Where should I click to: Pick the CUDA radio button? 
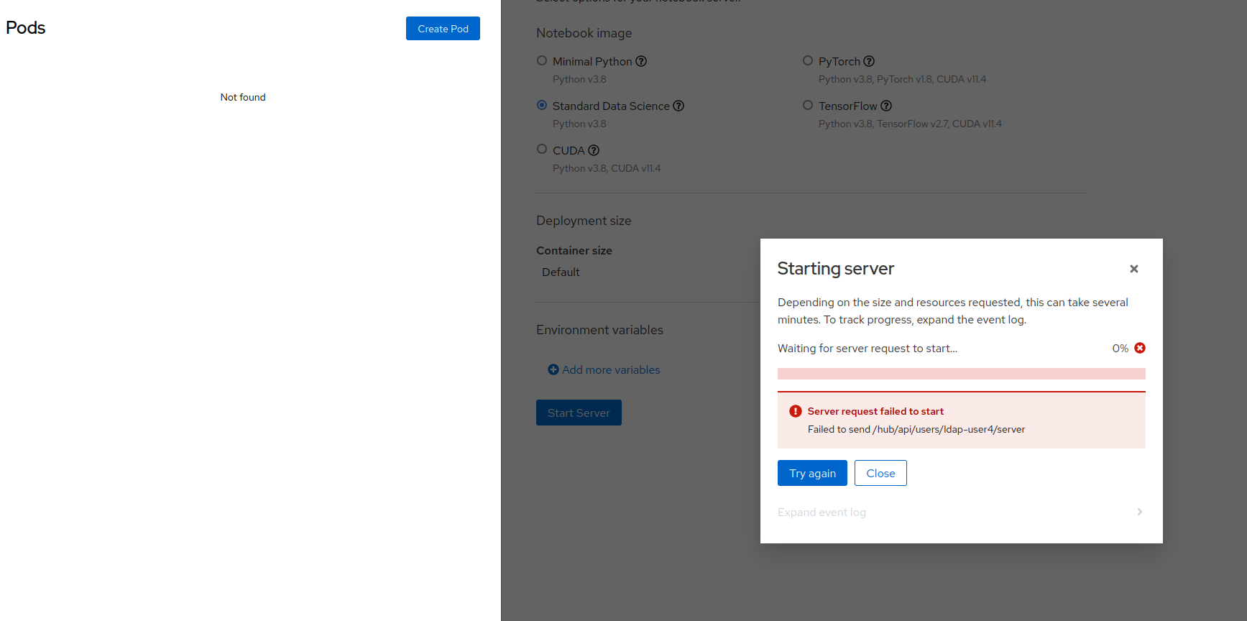542,149
